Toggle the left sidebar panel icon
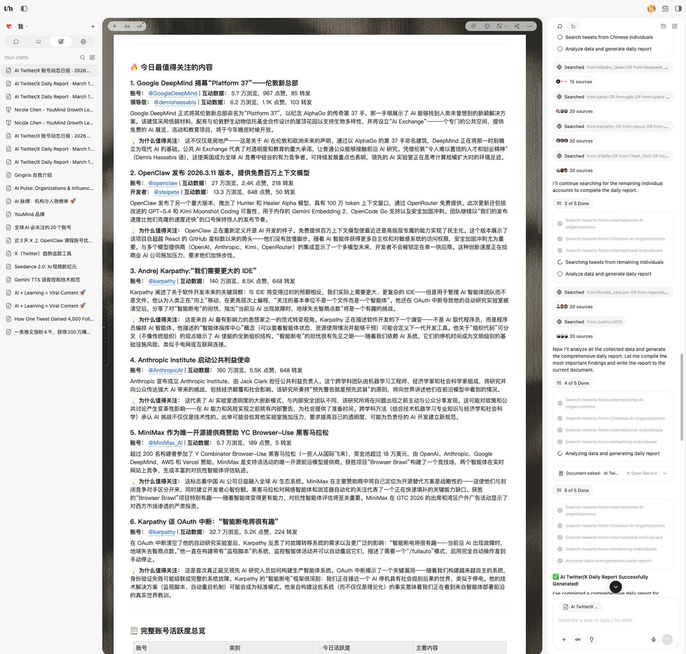The image size is (686, 654). [x=24, y=9]
